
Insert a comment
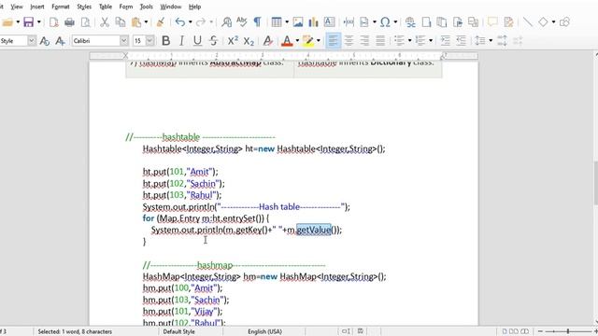[492, 22]
